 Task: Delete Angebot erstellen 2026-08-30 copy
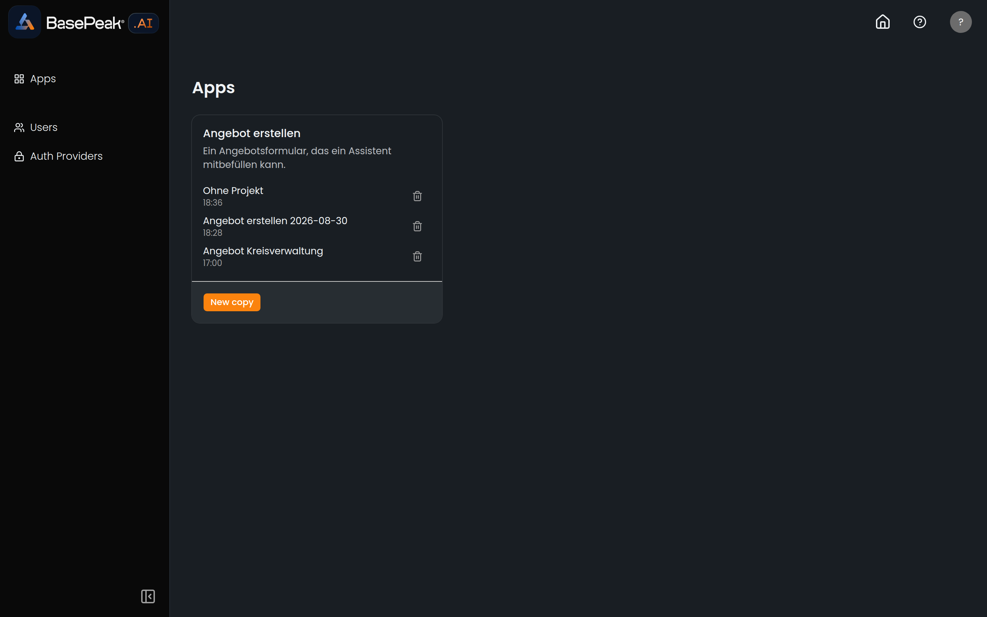coord(417,227)
